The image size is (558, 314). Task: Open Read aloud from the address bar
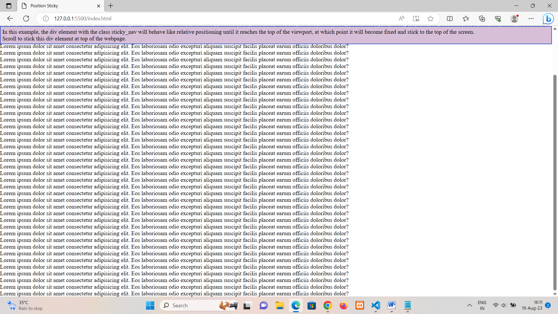[402, 19]
